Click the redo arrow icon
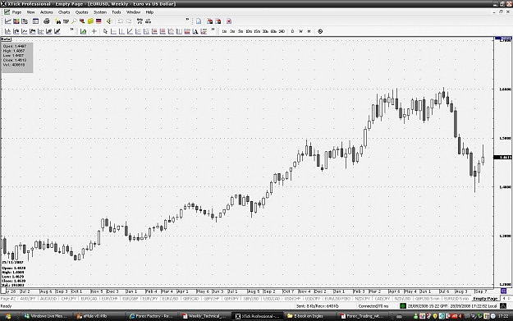513x321 pixels. 129,21
